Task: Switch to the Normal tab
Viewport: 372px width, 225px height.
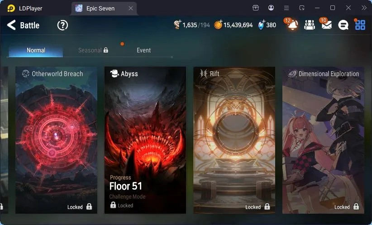Action: [36, 50]
